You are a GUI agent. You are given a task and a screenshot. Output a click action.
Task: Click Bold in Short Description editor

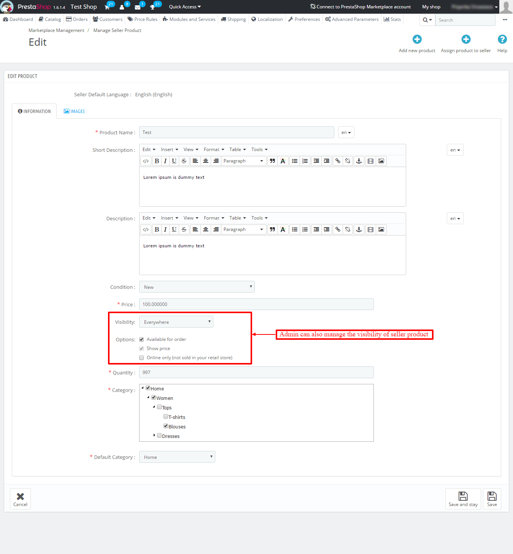[x=157, y=161]
